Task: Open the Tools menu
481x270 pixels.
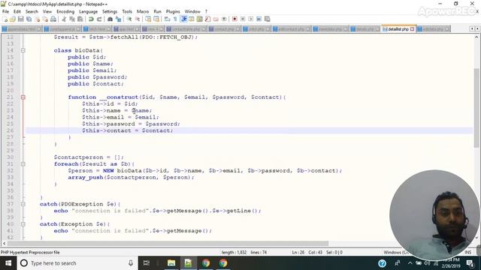Action: coord(127,11)
